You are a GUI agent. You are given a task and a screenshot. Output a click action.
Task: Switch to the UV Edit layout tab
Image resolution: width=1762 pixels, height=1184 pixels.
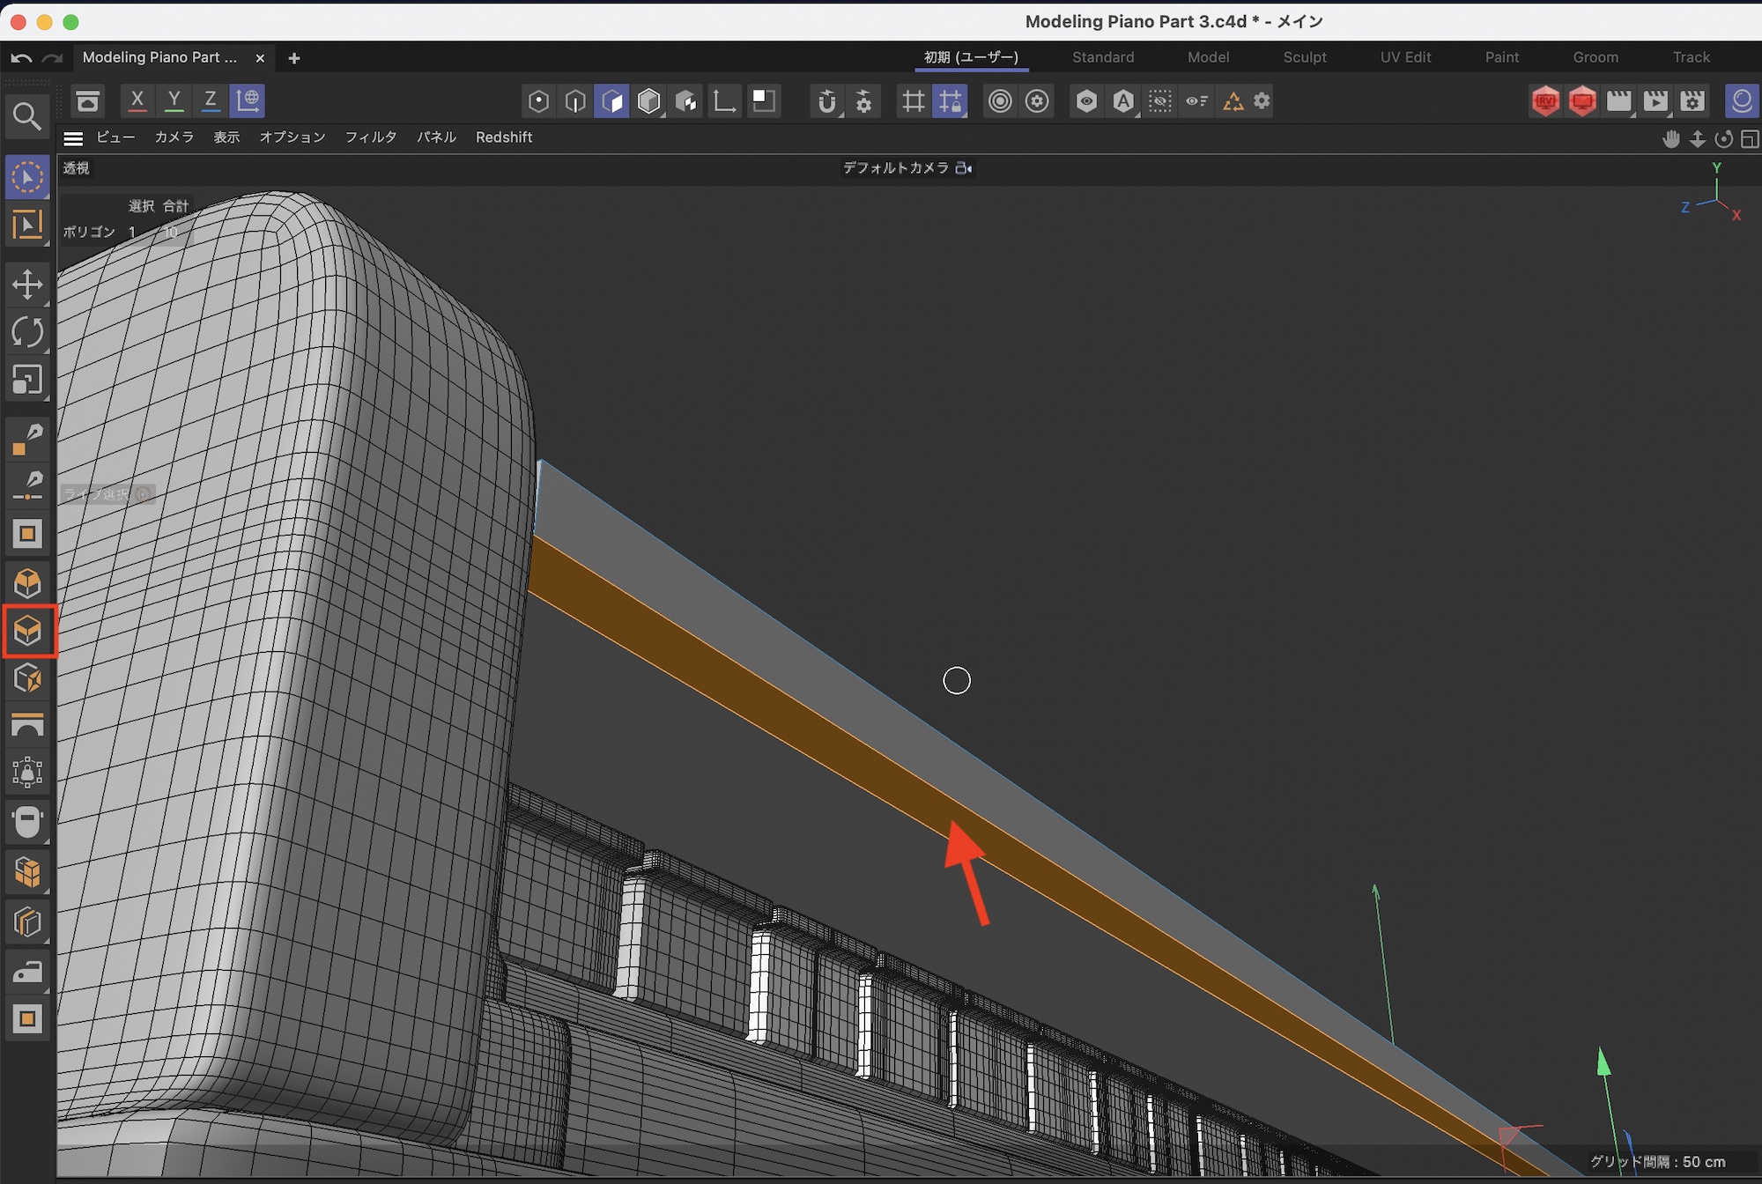[x=1405, y=57]
